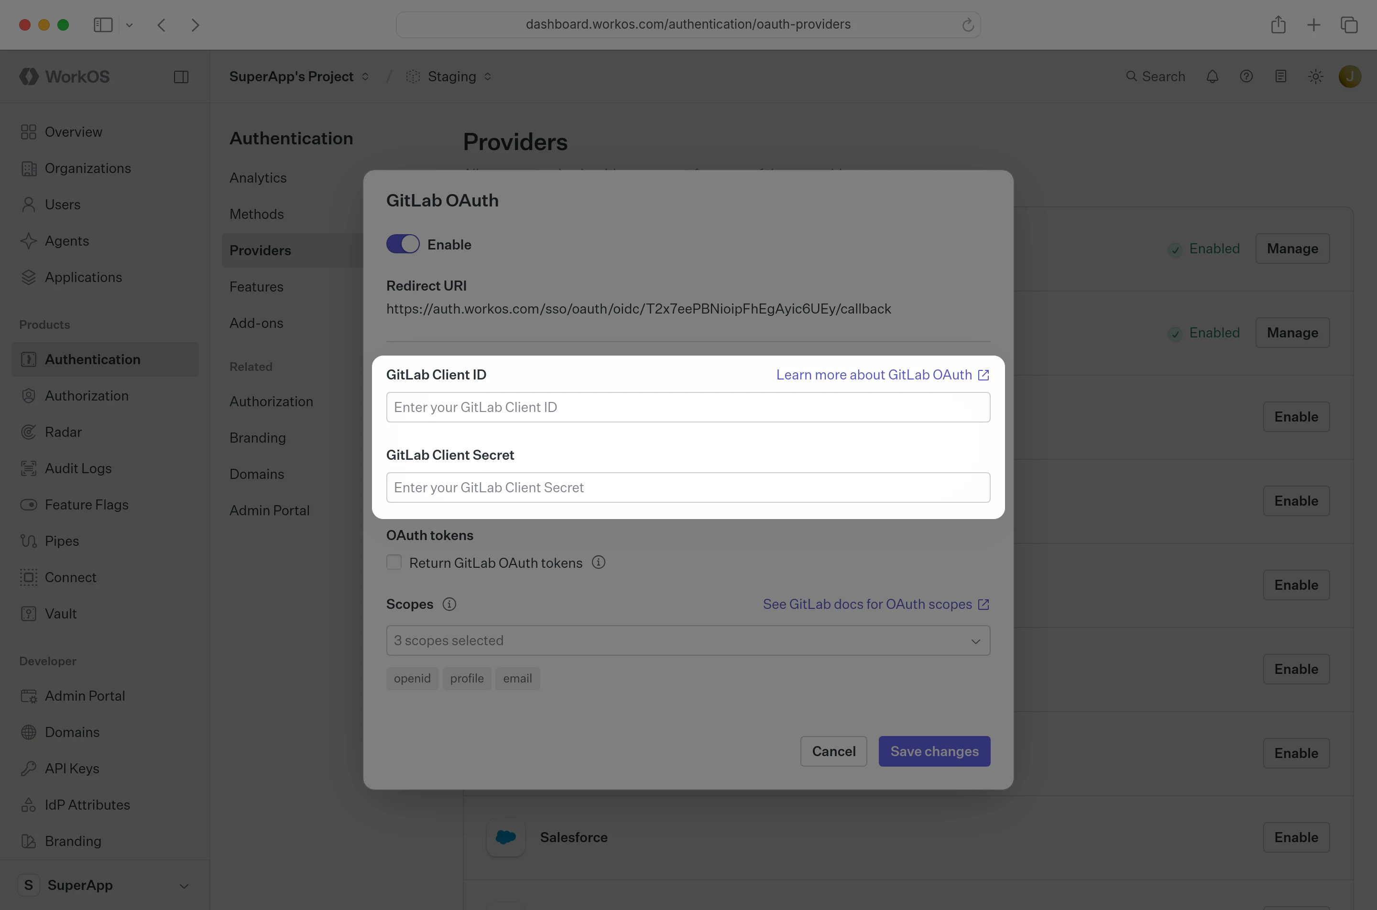Save changes to GitLab OAuth
The width and height of the screenshot is (1377, 910).
934,751
